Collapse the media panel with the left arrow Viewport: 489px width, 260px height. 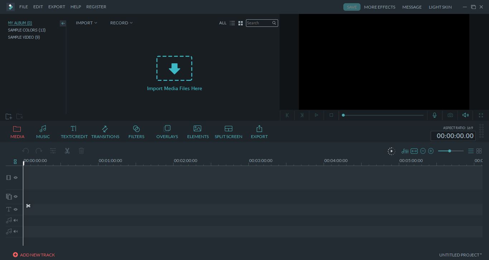point(63,23)
